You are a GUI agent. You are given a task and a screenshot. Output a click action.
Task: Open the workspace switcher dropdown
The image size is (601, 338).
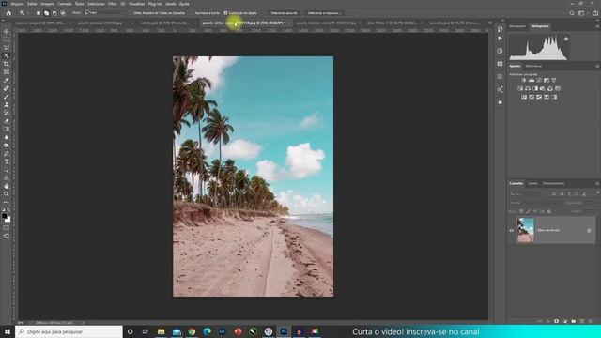pos(582,12)
